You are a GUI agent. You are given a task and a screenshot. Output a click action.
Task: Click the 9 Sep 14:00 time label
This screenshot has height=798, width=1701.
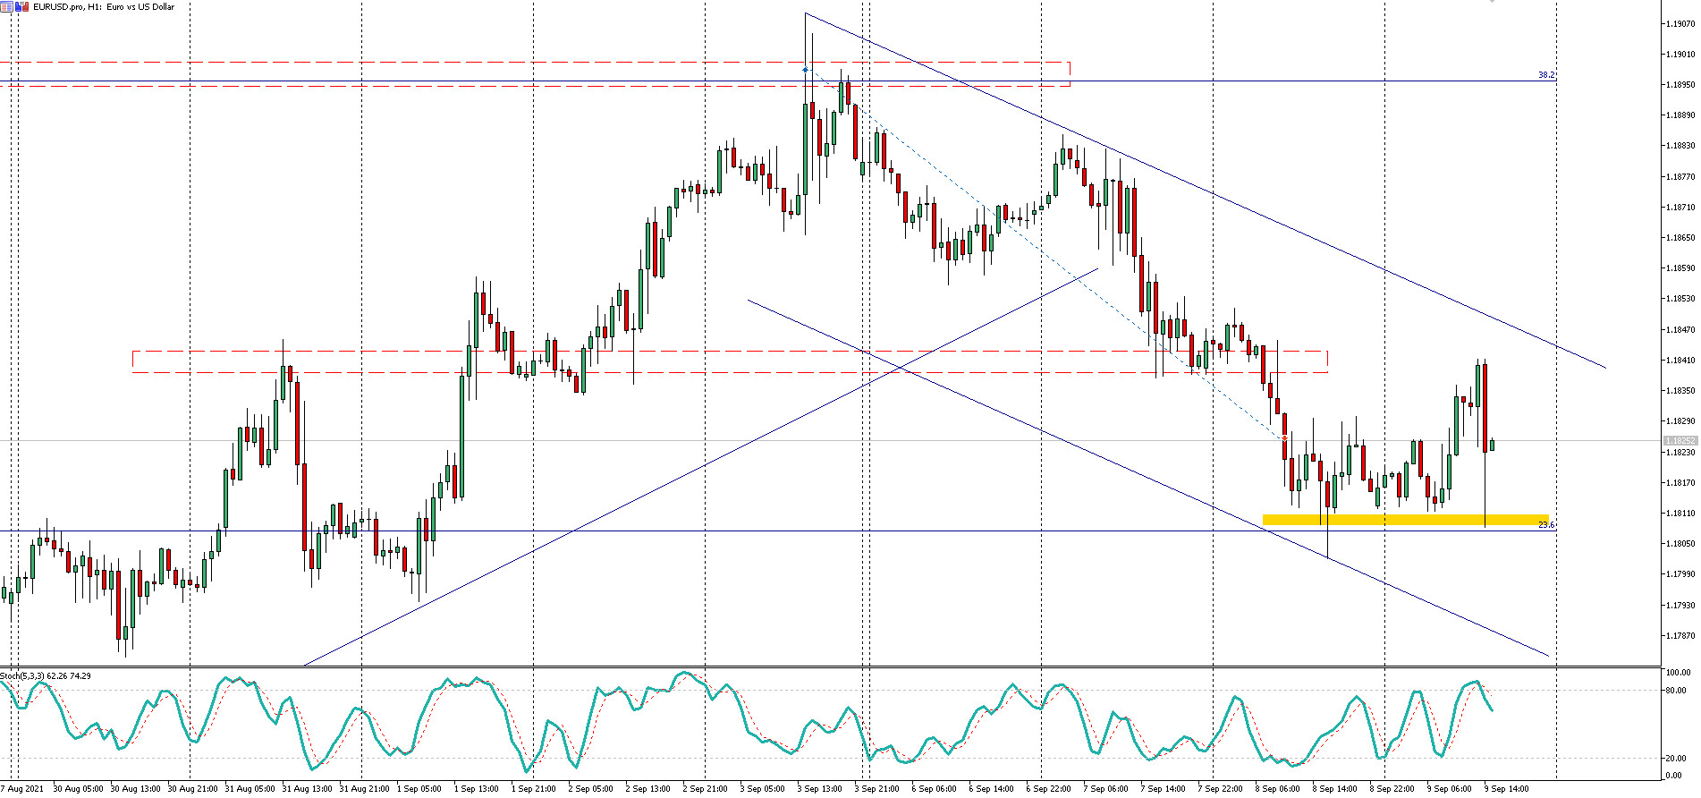tap(1506, 788)
